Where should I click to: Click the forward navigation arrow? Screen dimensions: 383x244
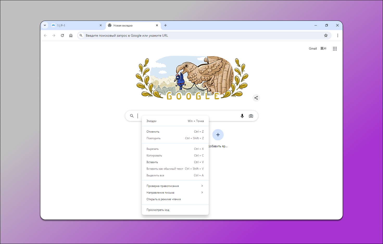[54, 35]
